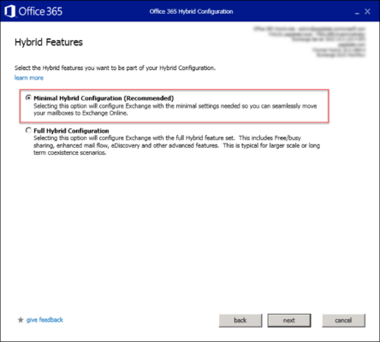Minimize the Hybrid Configuration wizard window
The width and height of the screenshot is (380, 342).
[x=357, y=12]
